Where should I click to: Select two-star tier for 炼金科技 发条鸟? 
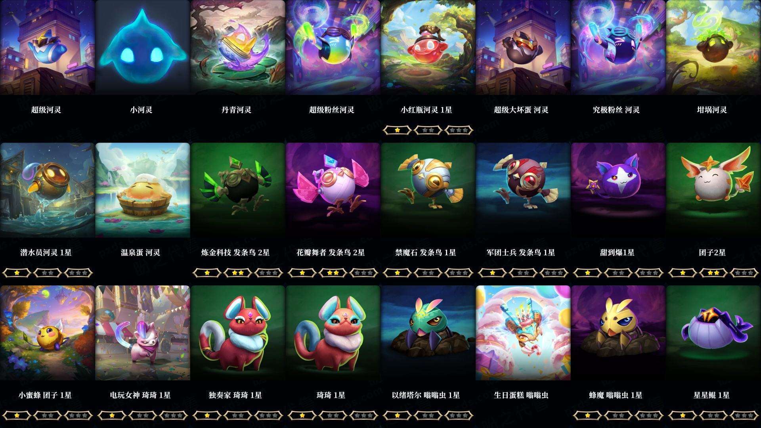pyautogui.click(x=238, y=273)
